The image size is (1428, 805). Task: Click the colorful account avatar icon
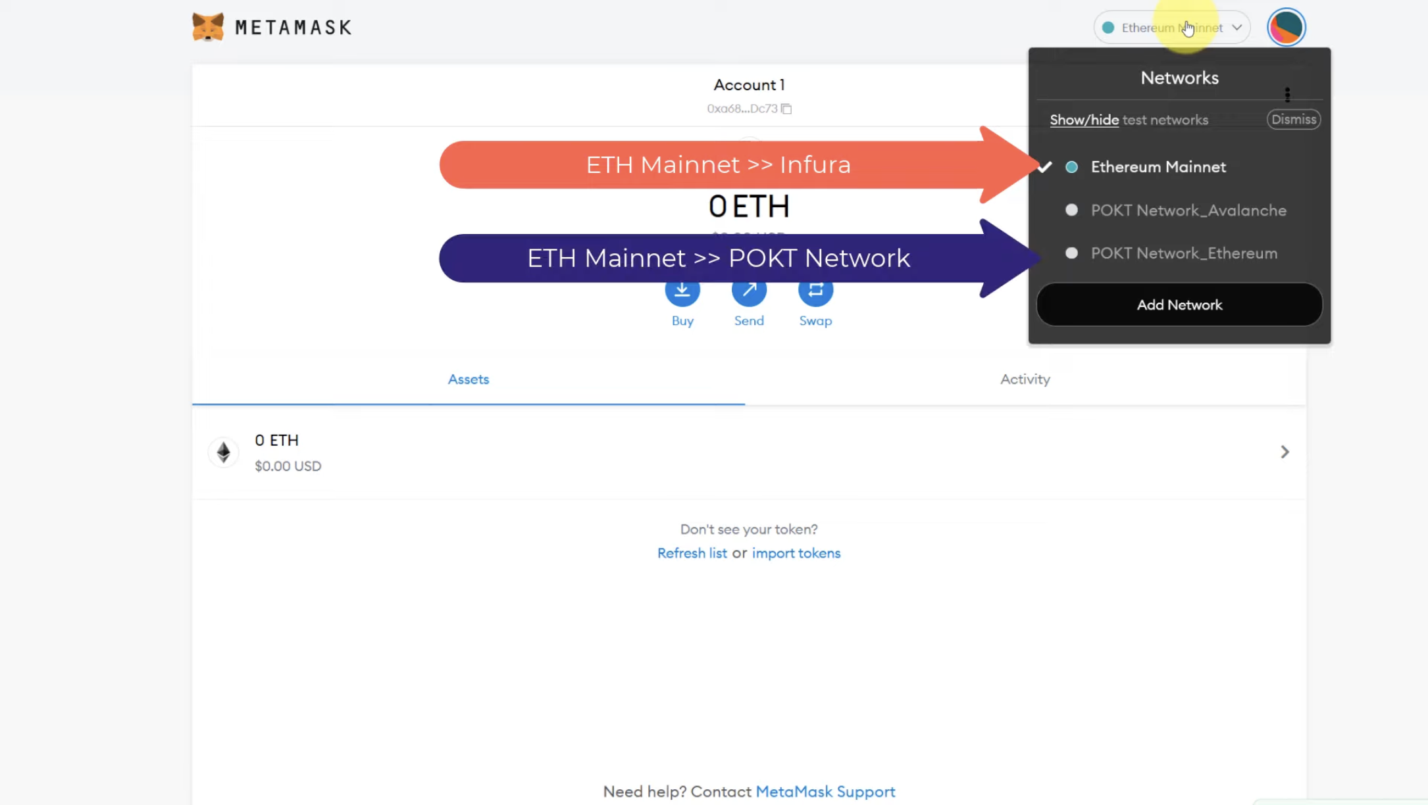click(1288, 26)
